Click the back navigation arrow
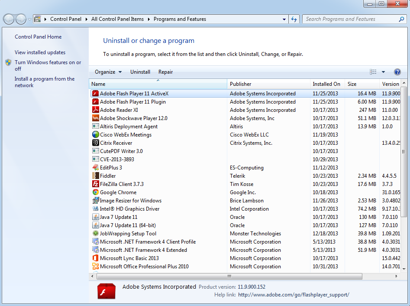The width and height of the screenshot is (410, 306). click(x=9, y=19)
